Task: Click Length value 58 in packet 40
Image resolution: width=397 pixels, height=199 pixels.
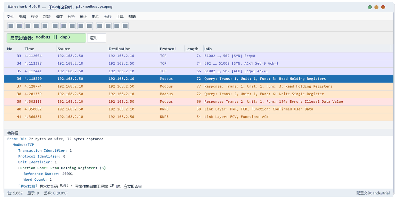Action: (x=198, y=109)
